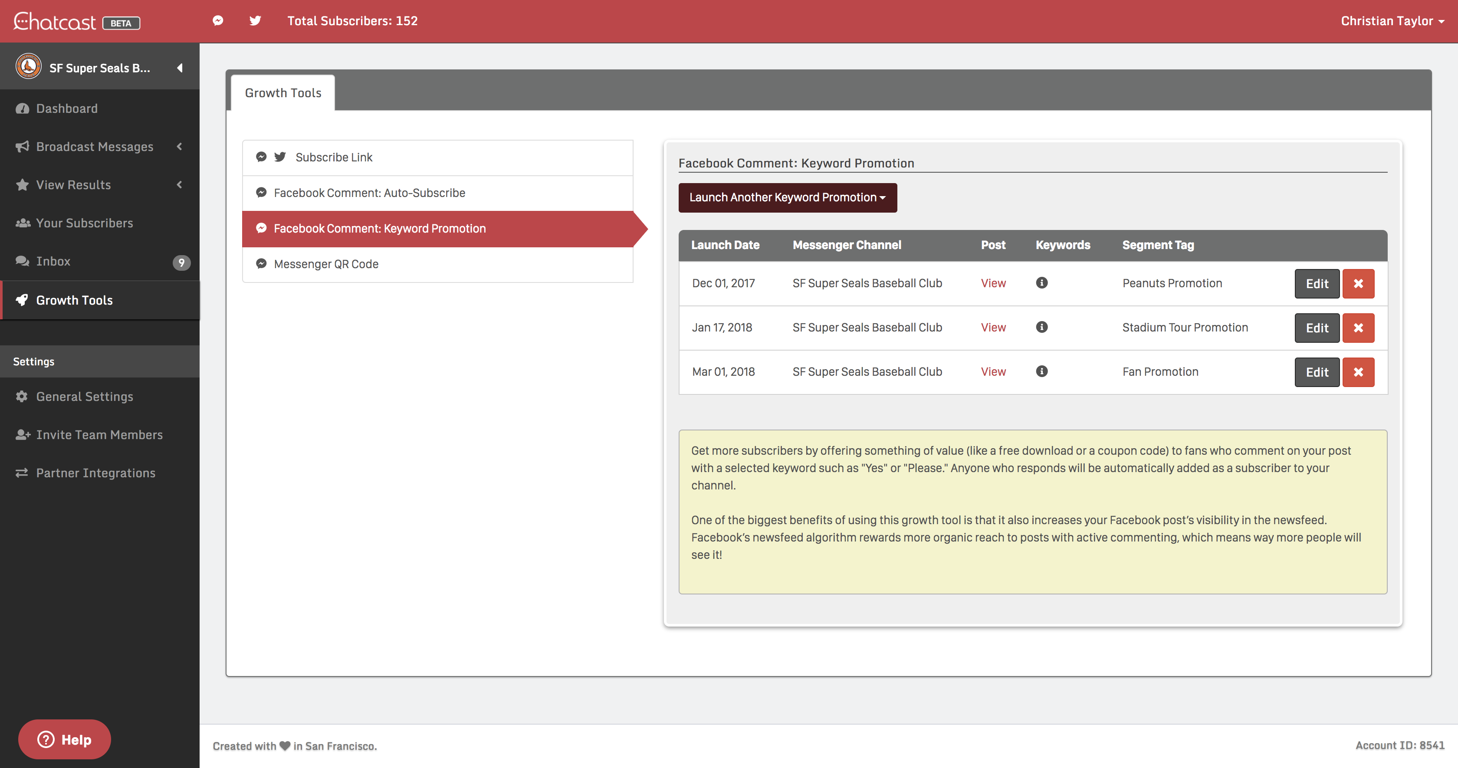Open Subscribe Link growth tool

333,158
